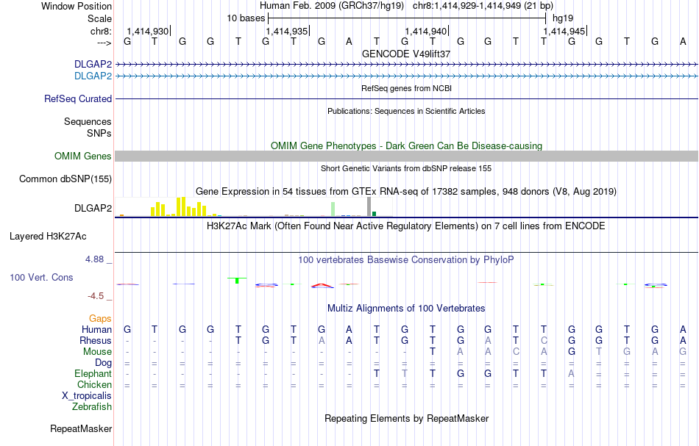Click the RefSeq Curated track label

(x=77, y=98)
